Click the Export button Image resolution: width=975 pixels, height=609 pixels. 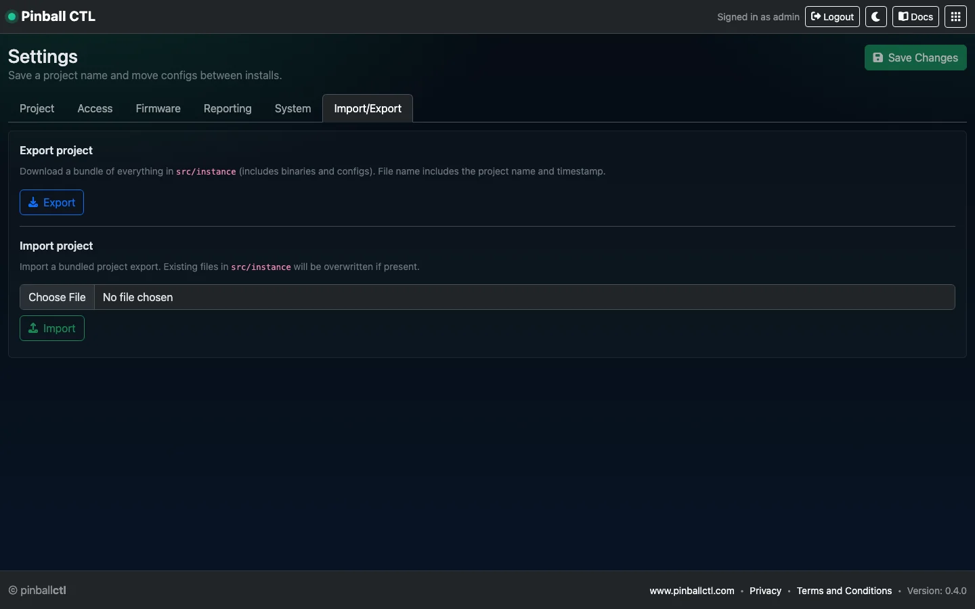[51, 202]
